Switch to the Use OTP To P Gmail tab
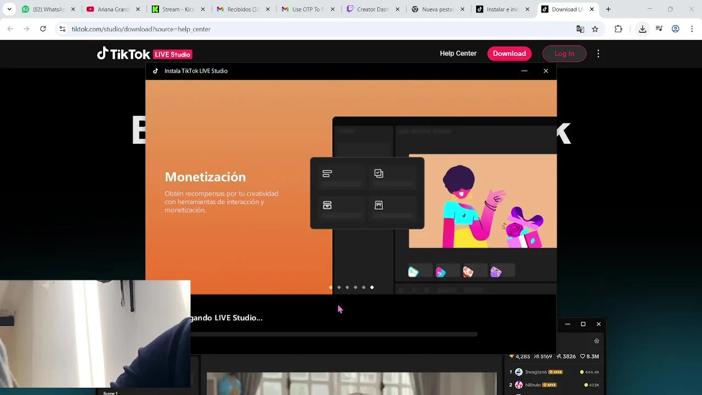Screen dimensions: 702x395 307,9
